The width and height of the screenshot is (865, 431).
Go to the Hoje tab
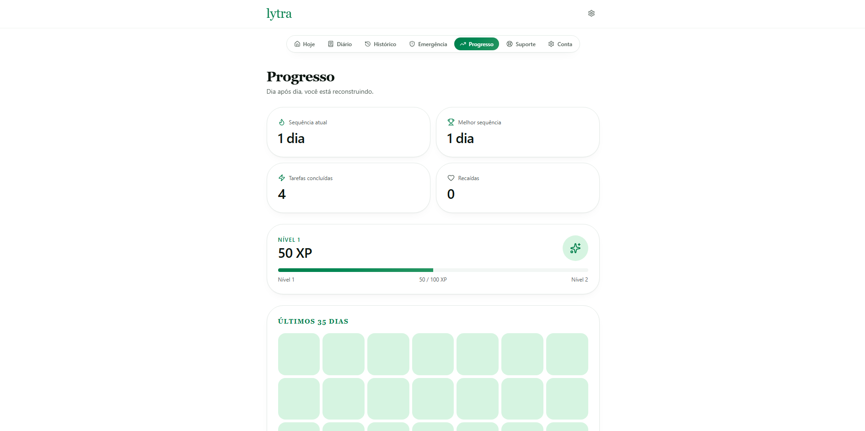pyautogui.click(x=305, y=44)
